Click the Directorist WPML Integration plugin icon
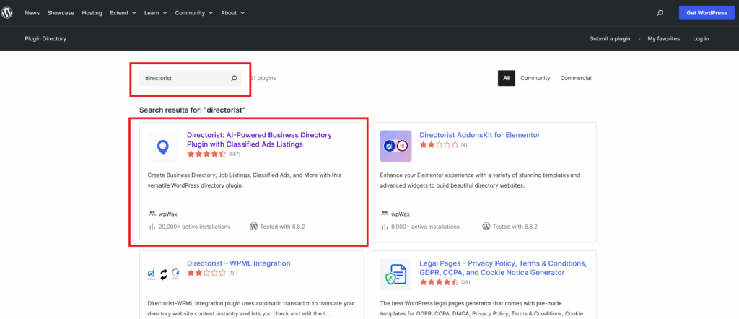739x319 pixels. [163, 274]
